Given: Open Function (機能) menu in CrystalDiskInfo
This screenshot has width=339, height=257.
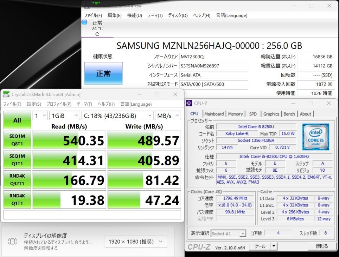Looking at the screenshot, I should pos(134,15).
